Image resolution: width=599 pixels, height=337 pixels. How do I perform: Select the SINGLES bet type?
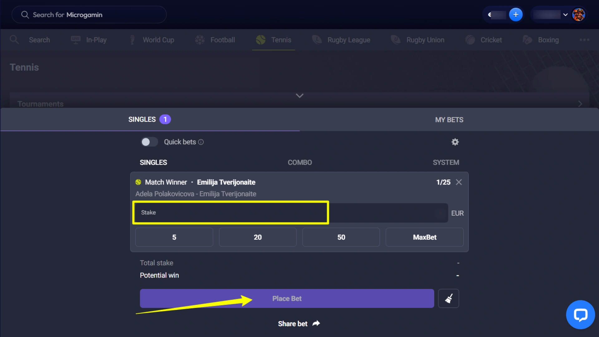pyautogui.click(x=153, y=163)
